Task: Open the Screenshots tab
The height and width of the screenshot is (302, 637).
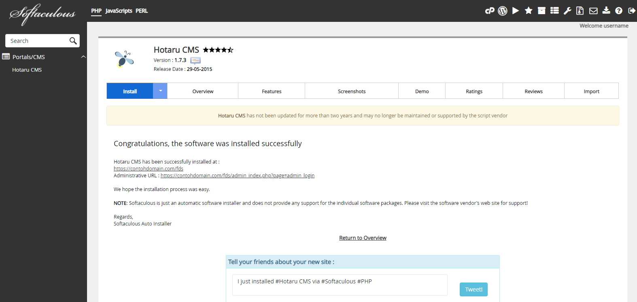Action: [x=352, y=91]
